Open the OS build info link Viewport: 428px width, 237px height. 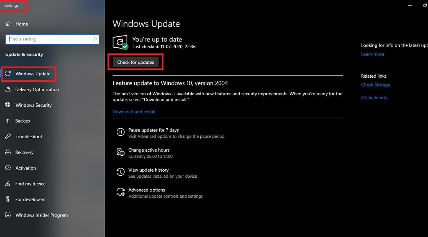[374, 98]
